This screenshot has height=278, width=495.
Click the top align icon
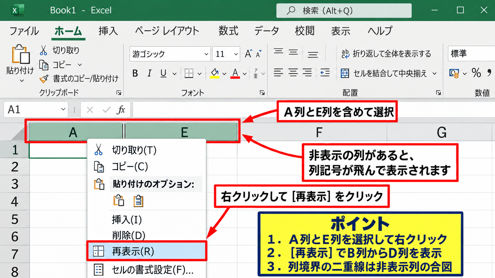(278, 51)
